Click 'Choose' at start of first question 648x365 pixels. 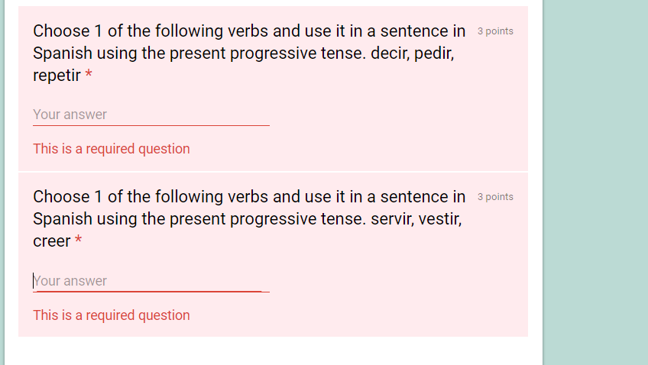coord(62,31)
